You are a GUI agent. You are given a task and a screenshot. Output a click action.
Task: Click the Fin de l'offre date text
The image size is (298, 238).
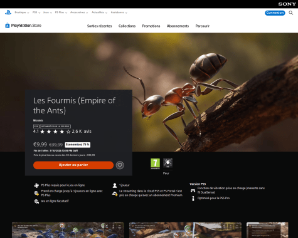pos(56,150)
